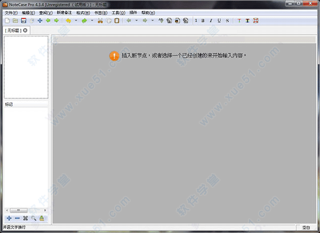Viewport: 320px width, 233px height.
Task: Click the greyed-out back history arrow
Action: 129,20
